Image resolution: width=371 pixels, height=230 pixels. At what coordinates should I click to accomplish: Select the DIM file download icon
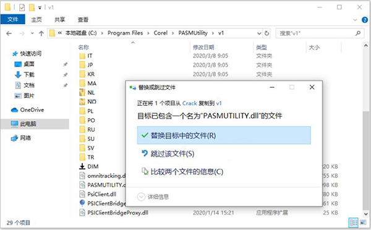(x=82, y=166)
